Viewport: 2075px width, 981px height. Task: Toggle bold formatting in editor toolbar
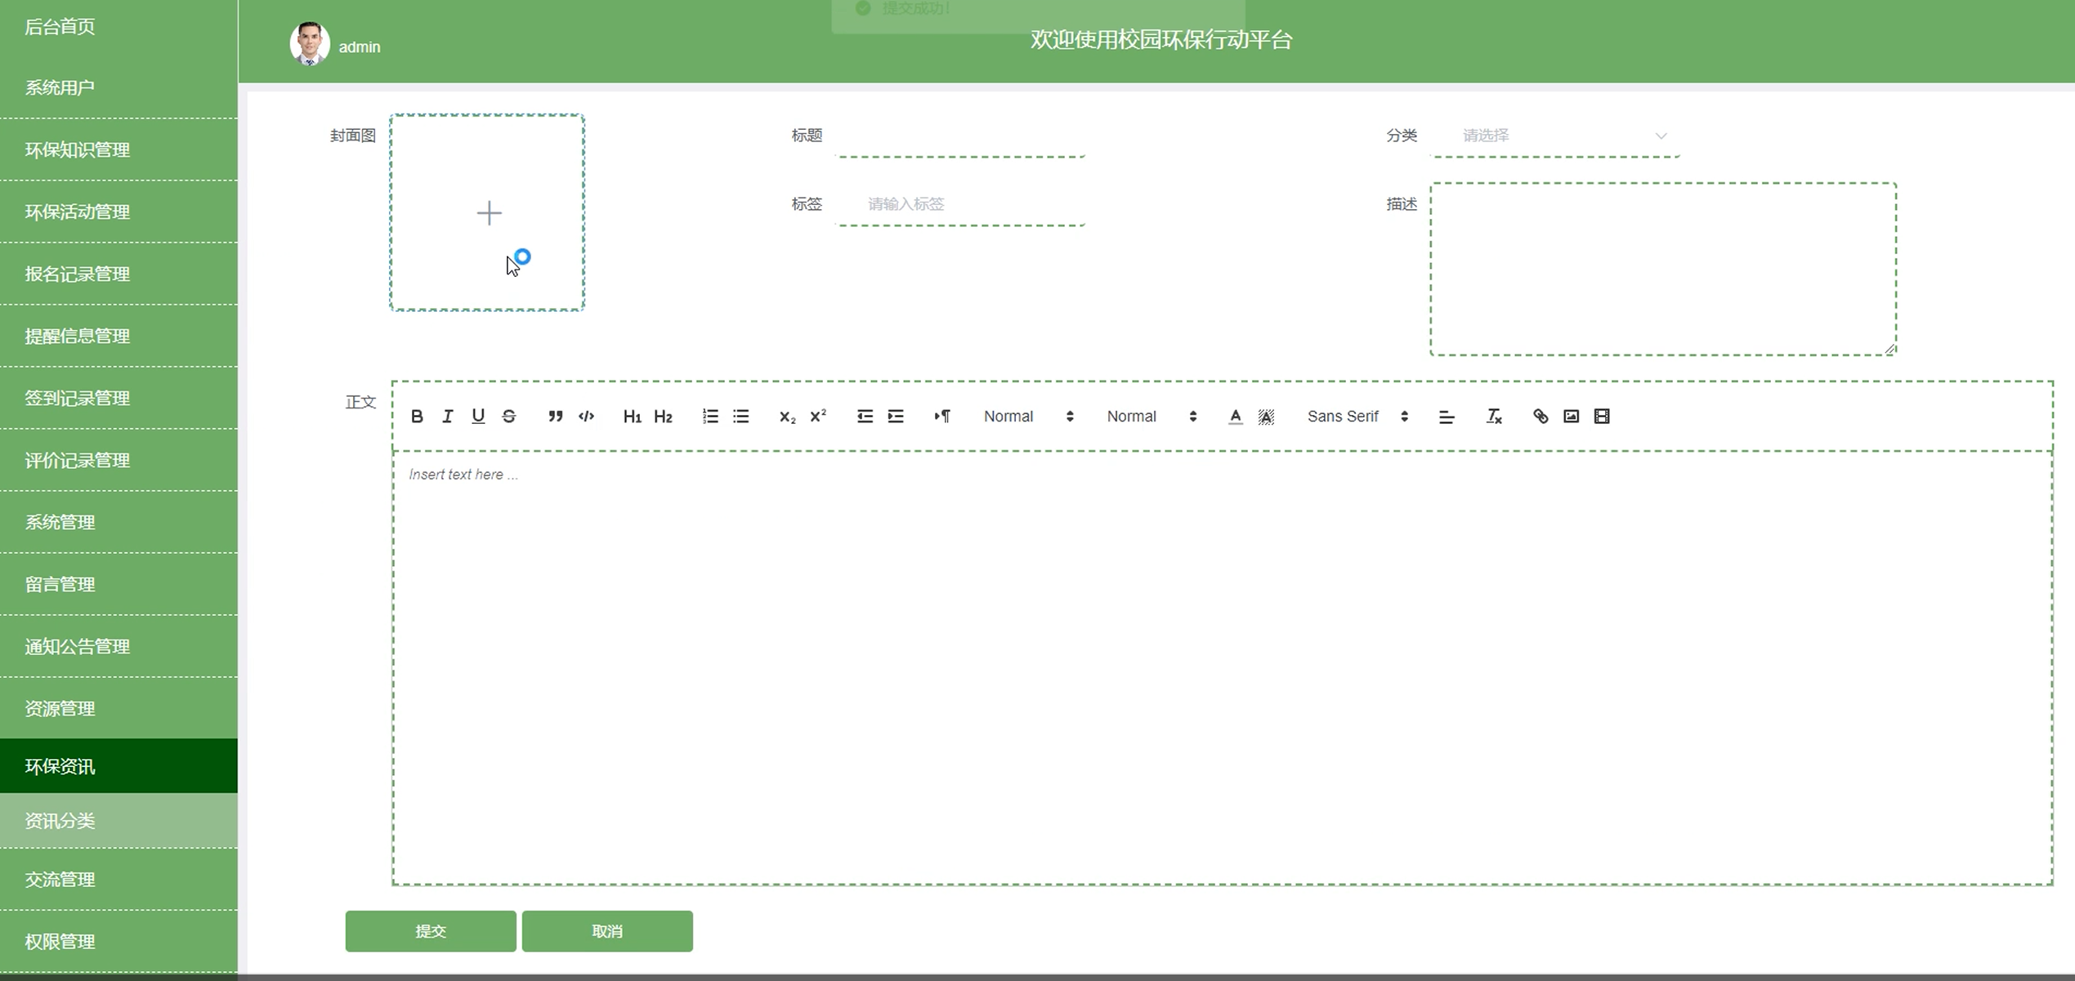pyautogui.click(x=417, y=417)
